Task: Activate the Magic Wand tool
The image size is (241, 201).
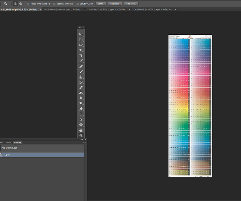Action: (x=81, y=50)
